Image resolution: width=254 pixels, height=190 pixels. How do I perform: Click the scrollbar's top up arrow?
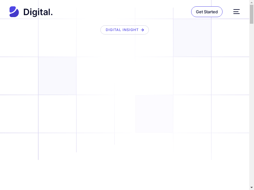(x=251, y=3)
